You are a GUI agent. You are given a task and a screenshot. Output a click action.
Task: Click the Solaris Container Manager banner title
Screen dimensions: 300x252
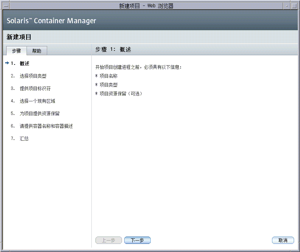click(51, 21)
